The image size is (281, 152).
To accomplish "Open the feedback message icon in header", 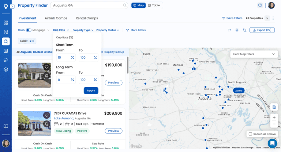I will click(x=260, y=5).
